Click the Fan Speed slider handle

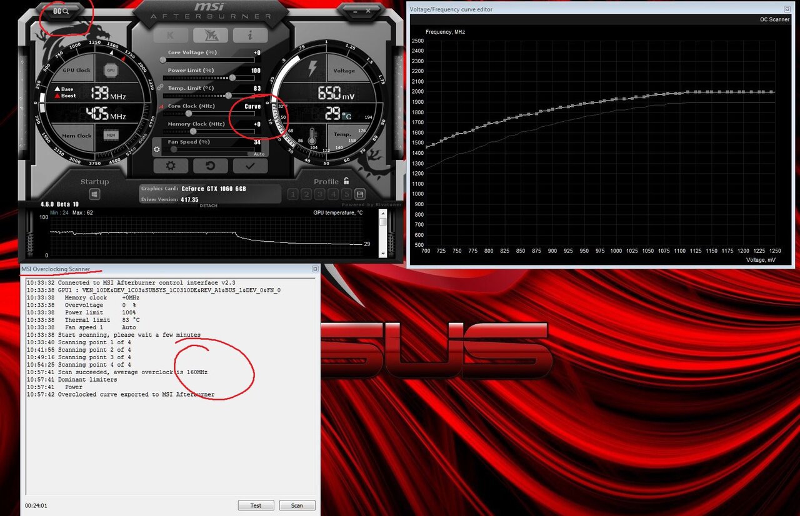tap(174, 149)
